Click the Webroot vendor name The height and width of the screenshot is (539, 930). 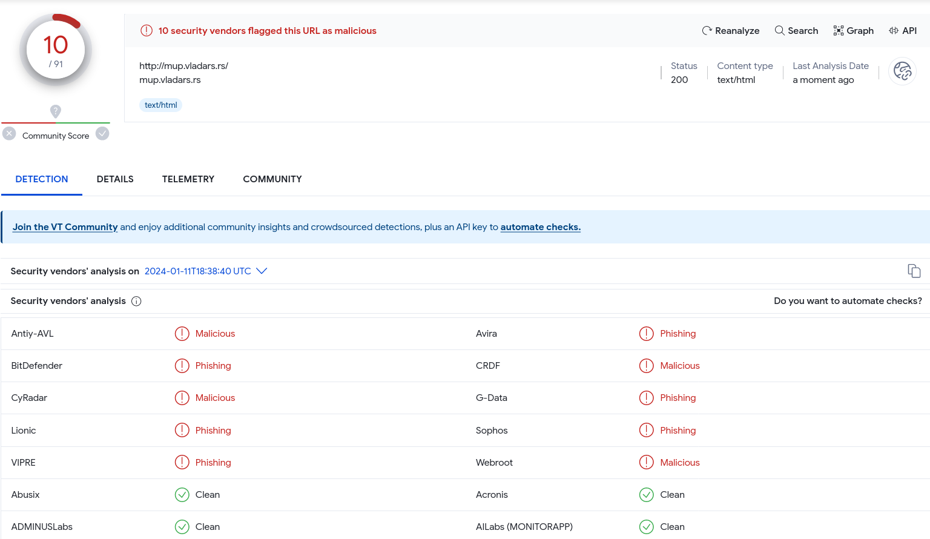point(494,463)
